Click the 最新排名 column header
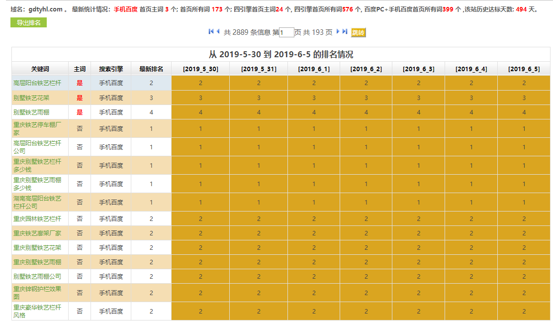Image resolution: width=553 pixels, height=321 pixels. pyautogui.click(x=151, y=69)
